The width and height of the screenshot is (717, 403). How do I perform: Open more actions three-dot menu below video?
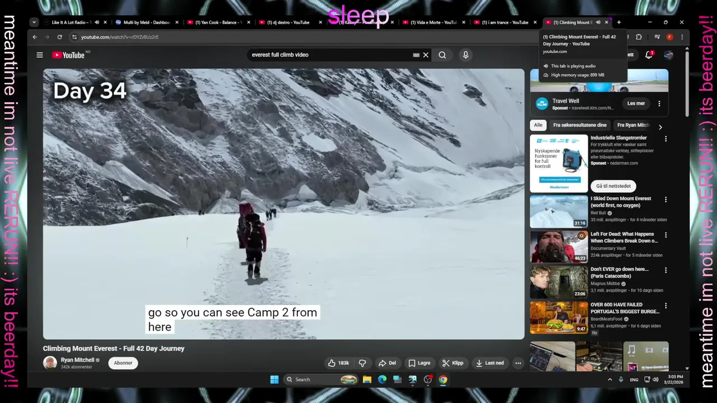click(518, 363)
